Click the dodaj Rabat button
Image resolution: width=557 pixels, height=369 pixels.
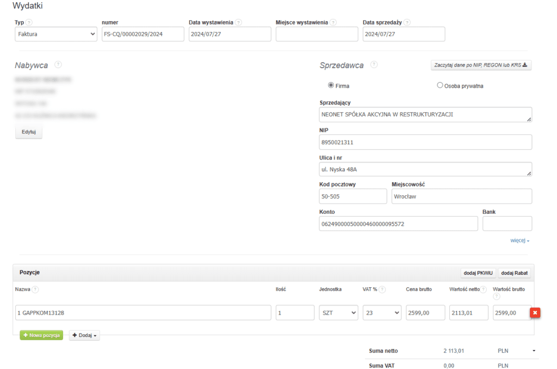514,273
